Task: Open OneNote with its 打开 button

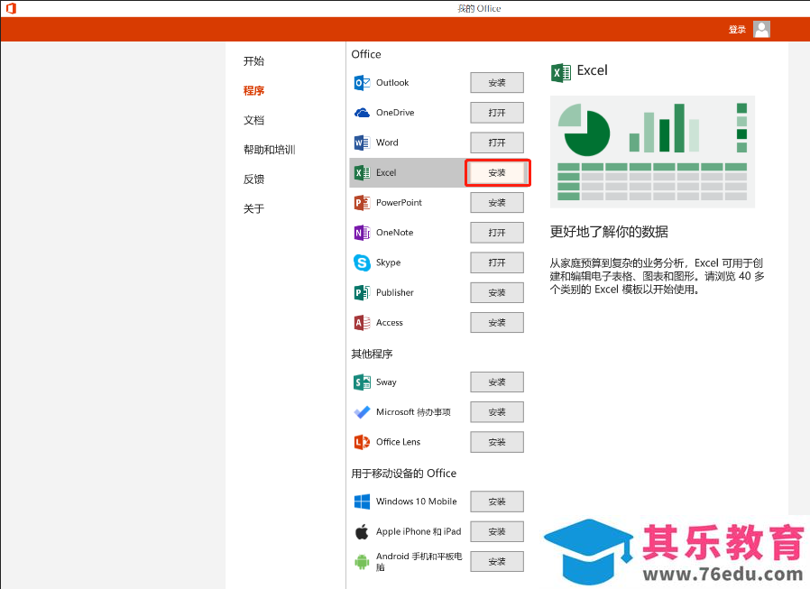Action: (x=497, y=233)
